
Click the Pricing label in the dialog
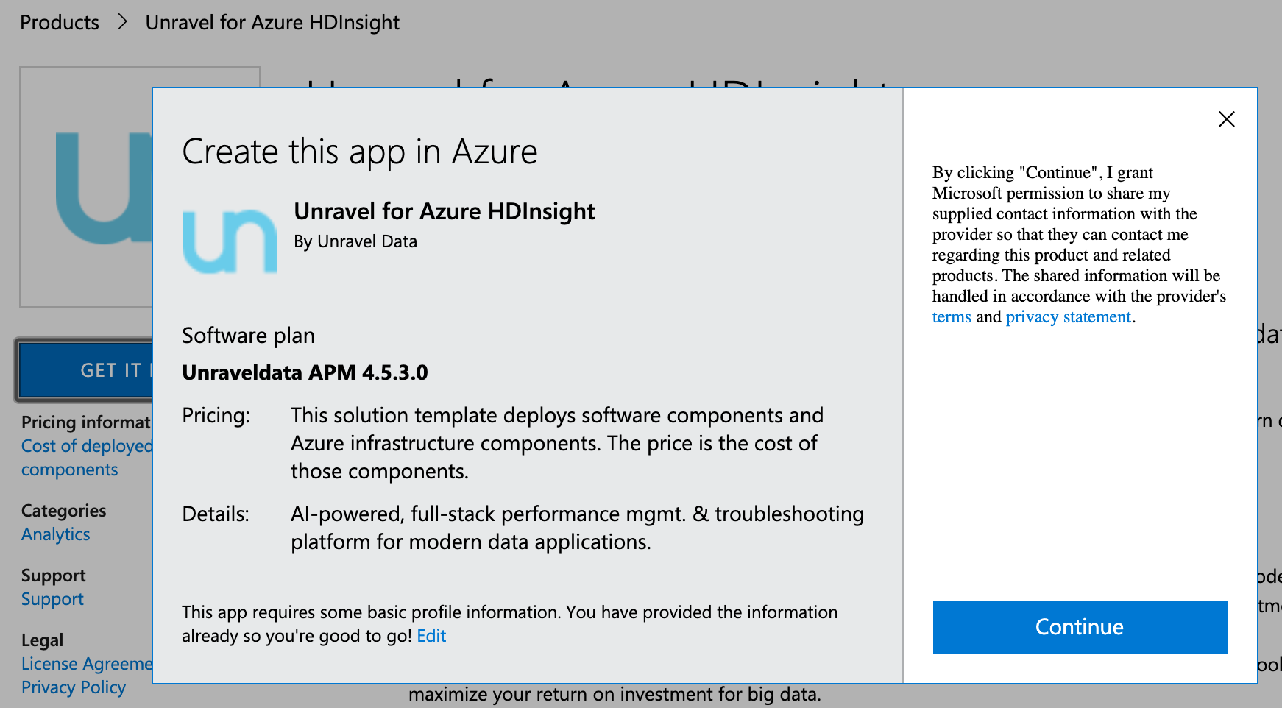[x=216, y=416]
